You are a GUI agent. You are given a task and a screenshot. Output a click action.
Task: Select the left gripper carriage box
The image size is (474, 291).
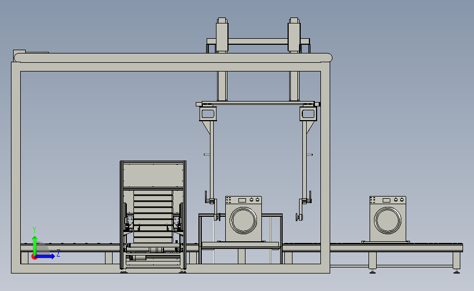[x=208, y=114]
